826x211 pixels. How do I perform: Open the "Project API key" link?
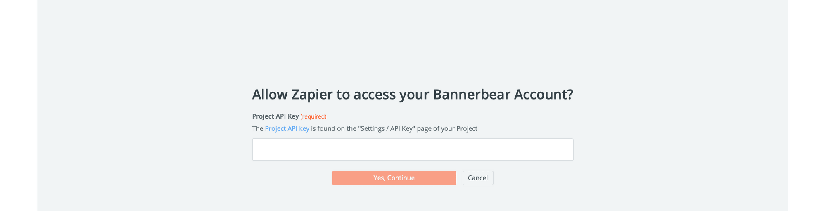click(x=287, y=128)
